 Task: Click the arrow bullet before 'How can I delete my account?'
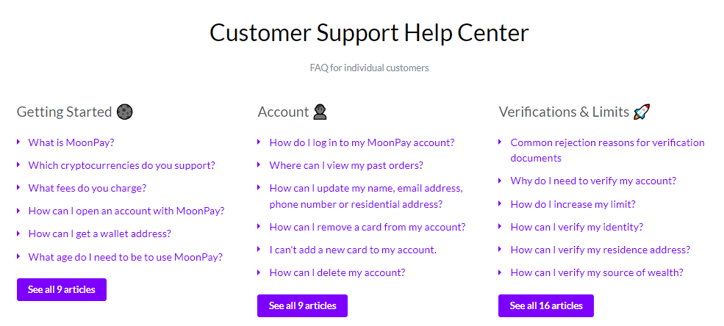click(259, 272)
